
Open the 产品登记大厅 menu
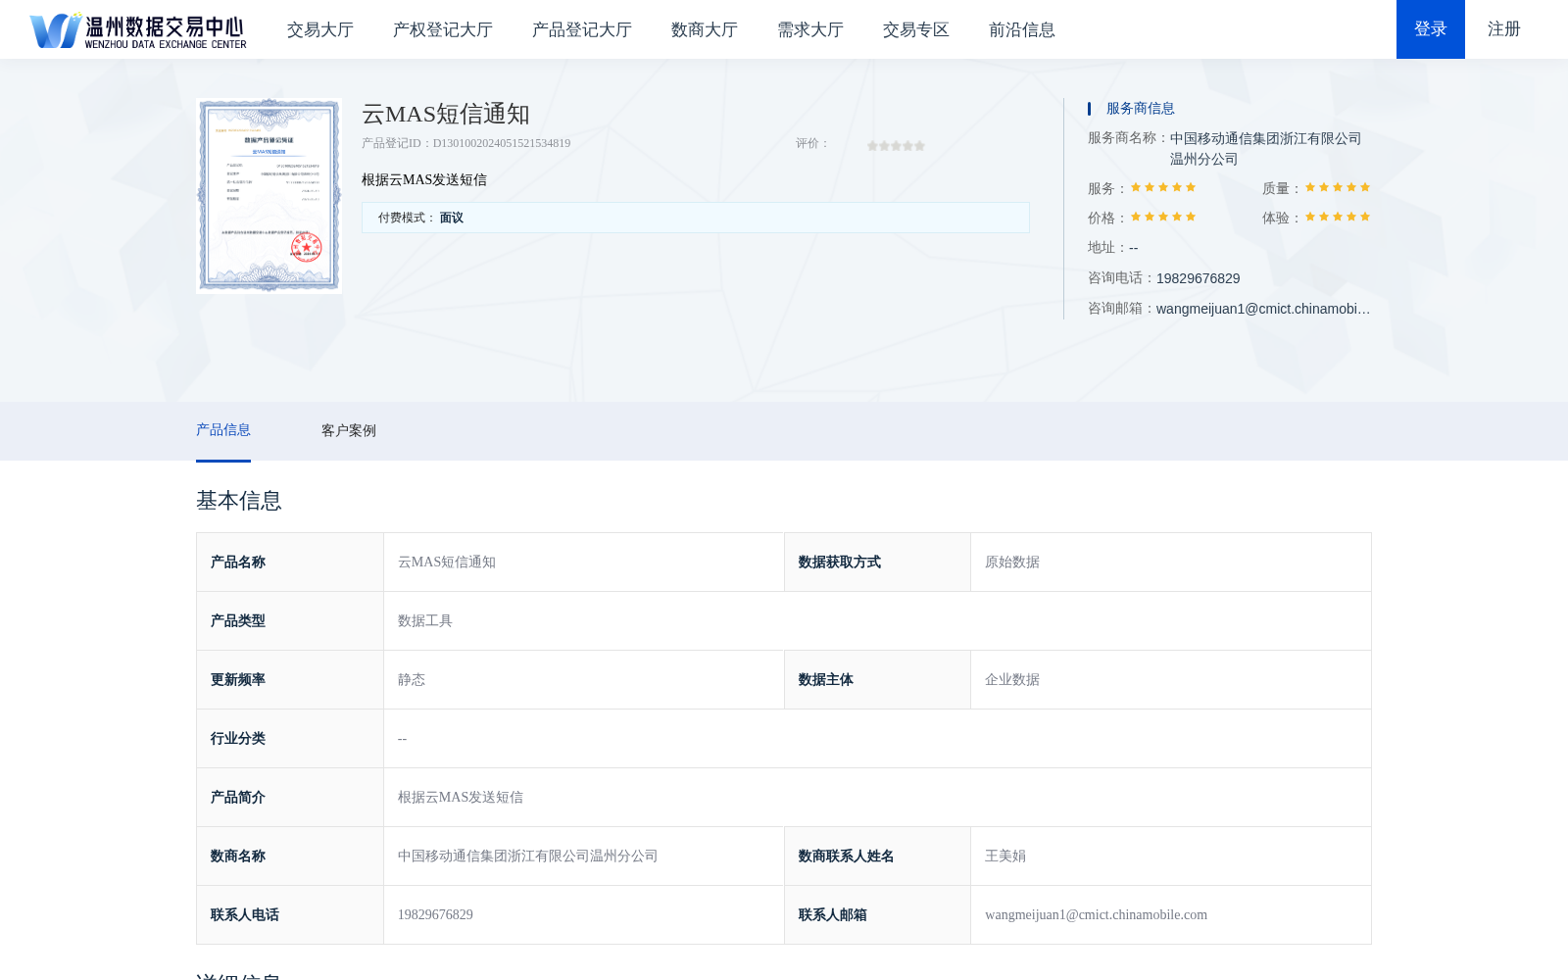point(582,29)
